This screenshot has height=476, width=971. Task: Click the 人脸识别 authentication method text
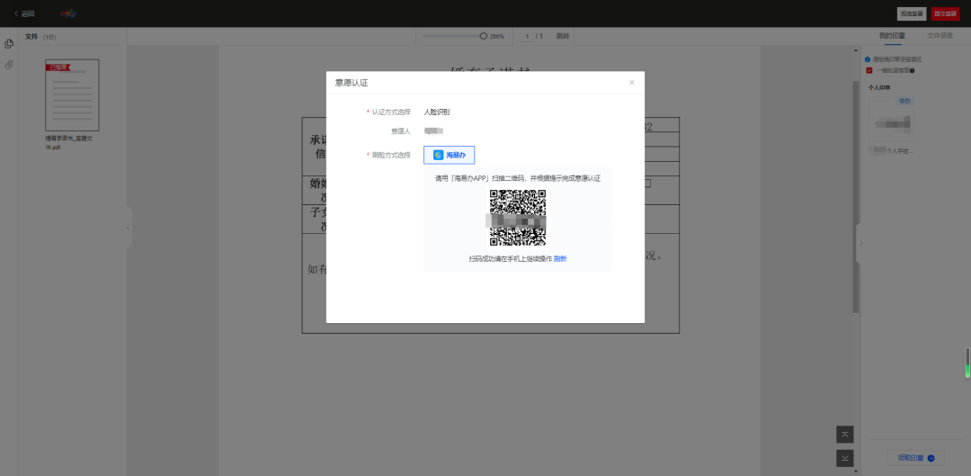click(x=437, y=112)
